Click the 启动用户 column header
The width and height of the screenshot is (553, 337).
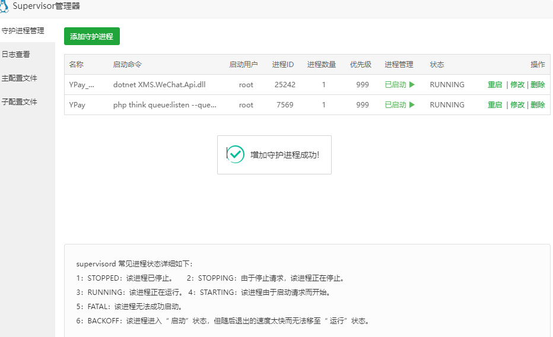243,65
